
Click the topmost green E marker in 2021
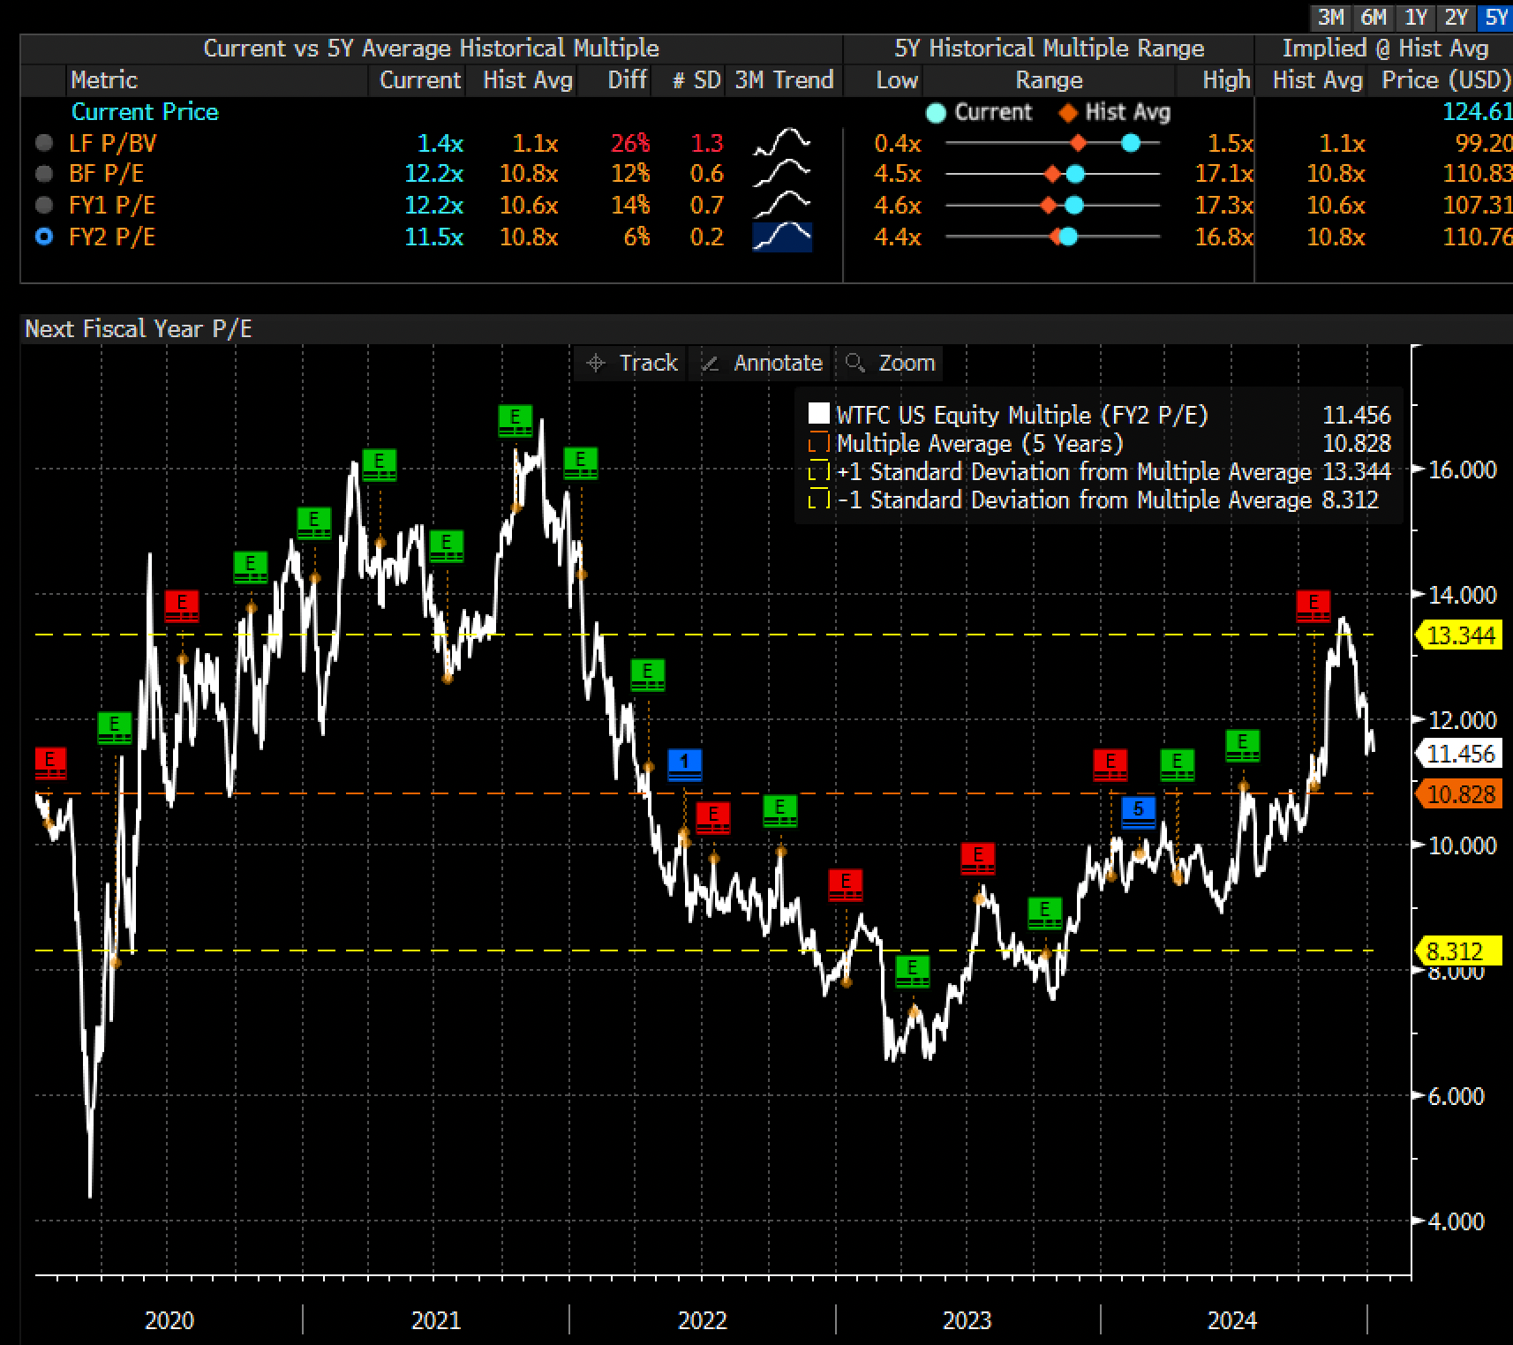pyautogui.click(x=516, y=420)
